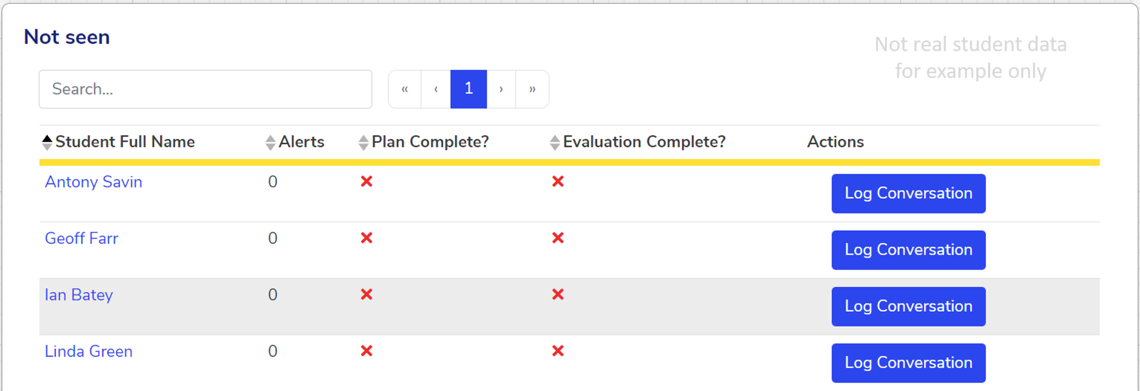Click Geoff Farr's Evaluation Complete red cross
This screenshot has height=391, width=1140.
[557, 238]
